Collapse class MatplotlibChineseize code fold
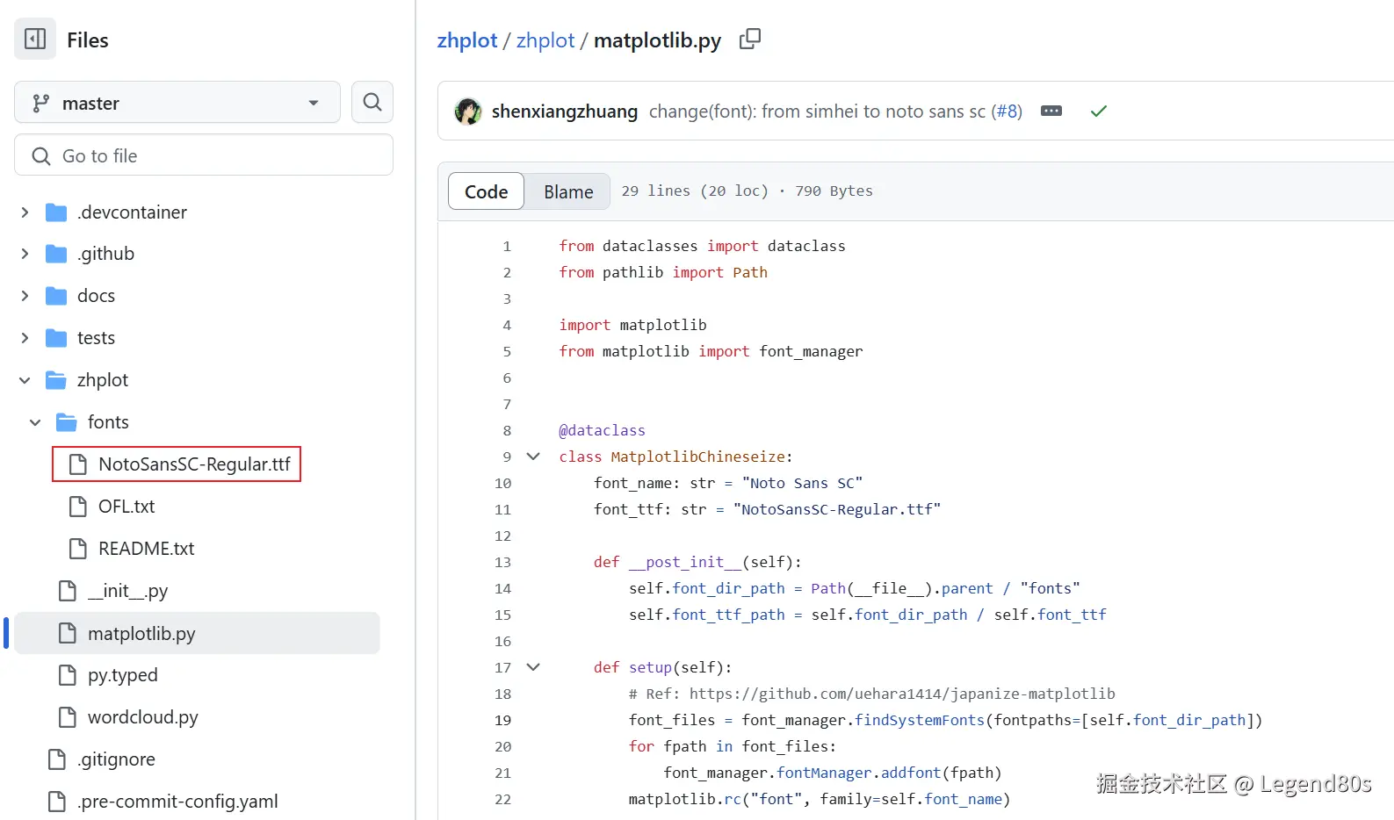The width and height of the screenshot is (1394, 820). (x=533, y=457)
